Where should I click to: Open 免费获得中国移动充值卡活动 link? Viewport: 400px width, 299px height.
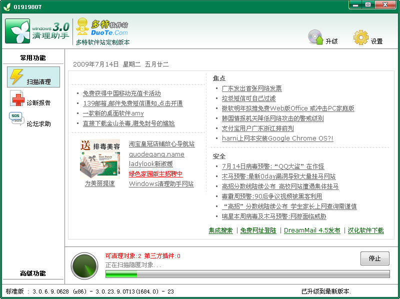point(121,93)
